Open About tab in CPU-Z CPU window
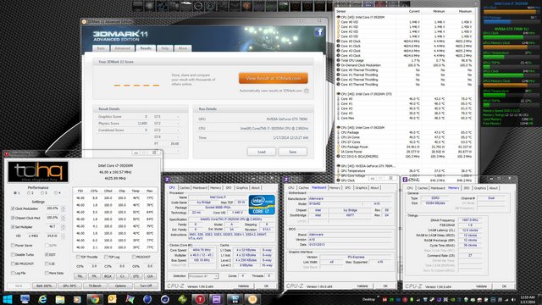542x305 pixels. point(256,188)
